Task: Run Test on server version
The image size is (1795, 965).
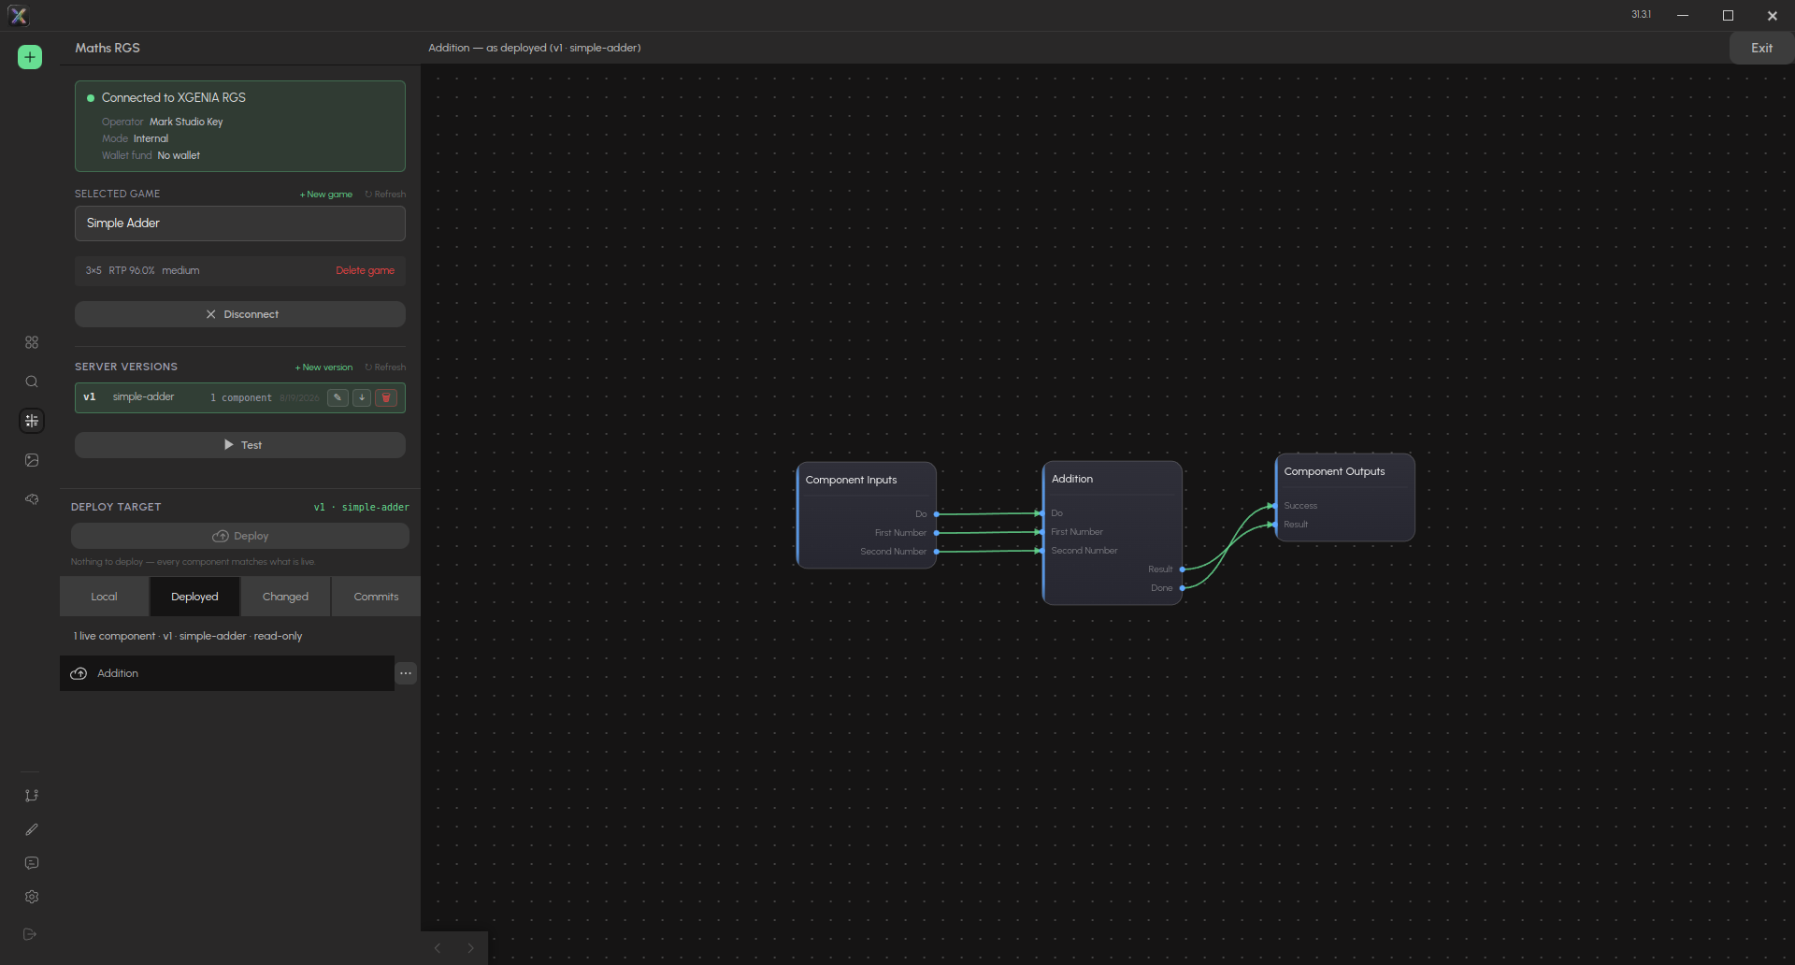Action: pos(240,445)
